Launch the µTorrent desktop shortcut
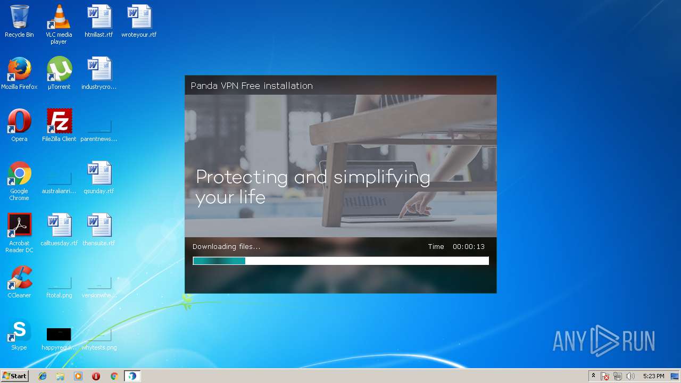 click(x=59, y=73)
